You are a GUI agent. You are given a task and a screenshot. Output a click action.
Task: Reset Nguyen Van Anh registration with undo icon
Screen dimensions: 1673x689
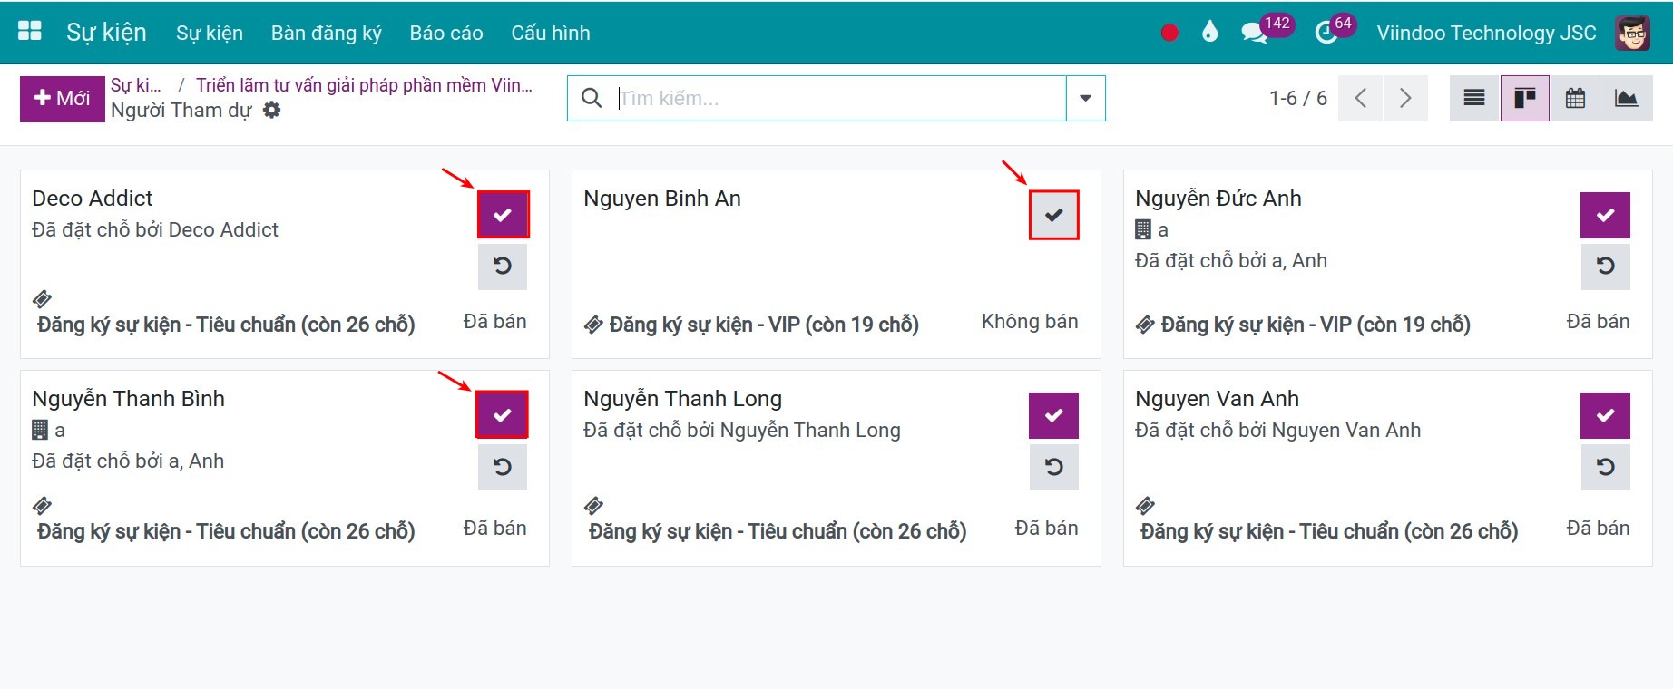(x=1605, y=467)
